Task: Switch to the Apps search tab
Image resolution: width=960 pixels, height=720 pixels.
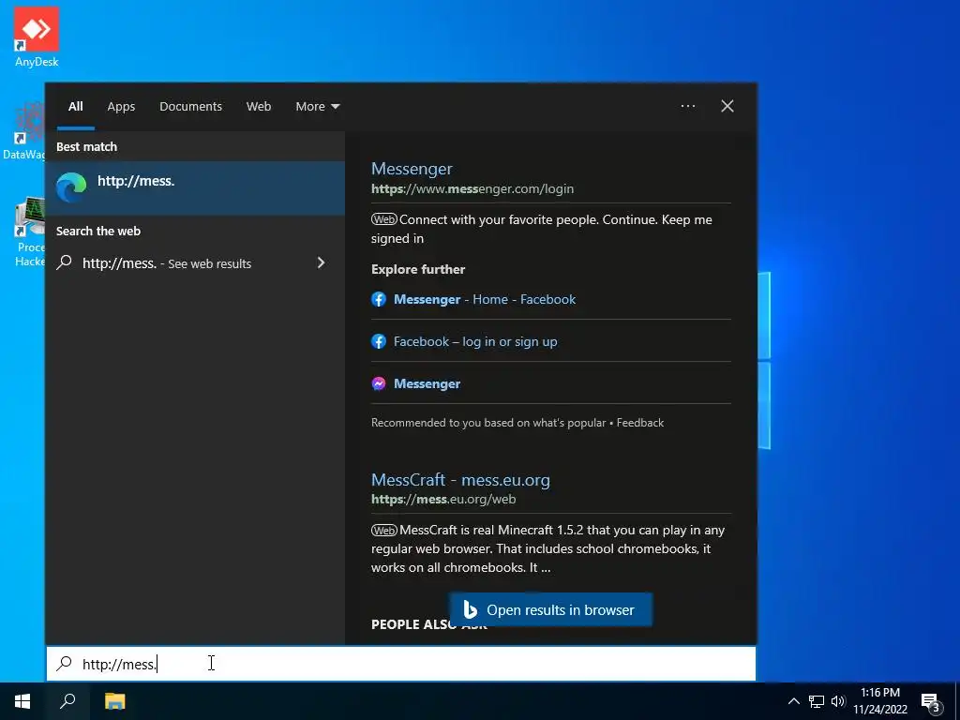Action: coord(121,107)
